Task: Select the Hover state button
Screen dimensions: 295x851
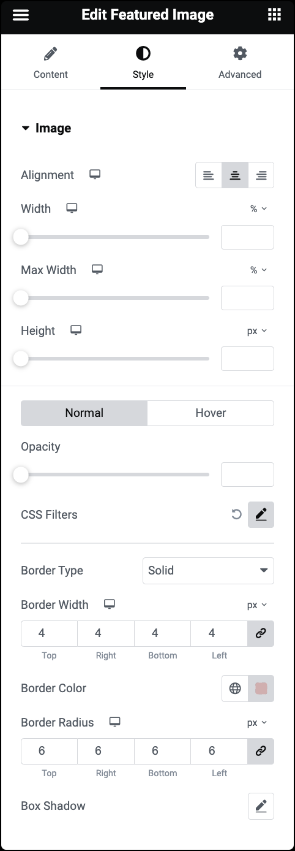Action: (211, 413)
